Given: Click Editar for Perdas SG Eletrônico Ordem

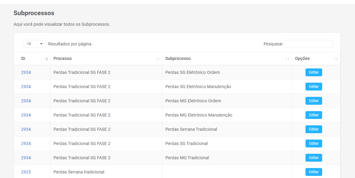Looking at the screenshot, I should (x=314, y=72).
